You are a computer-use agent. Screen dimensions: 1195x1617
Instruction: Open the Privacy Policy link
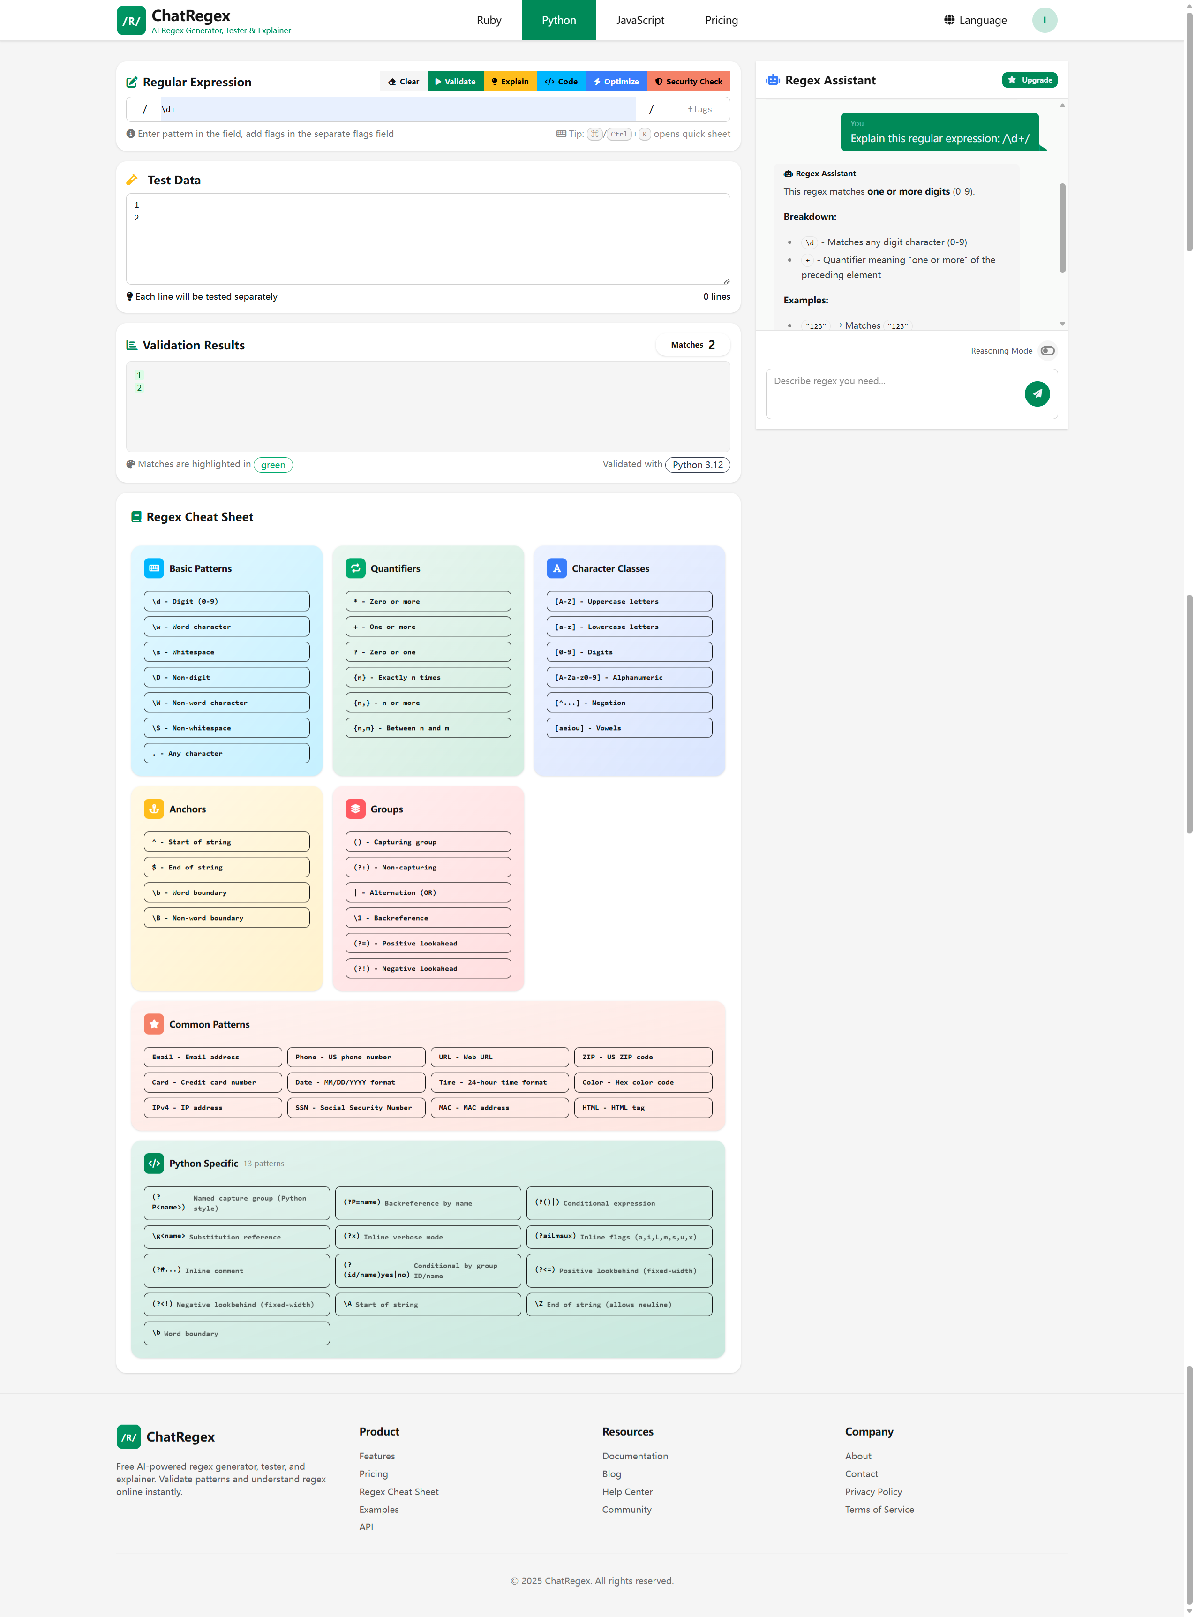pyautogui.click(x=873, y=1492)
